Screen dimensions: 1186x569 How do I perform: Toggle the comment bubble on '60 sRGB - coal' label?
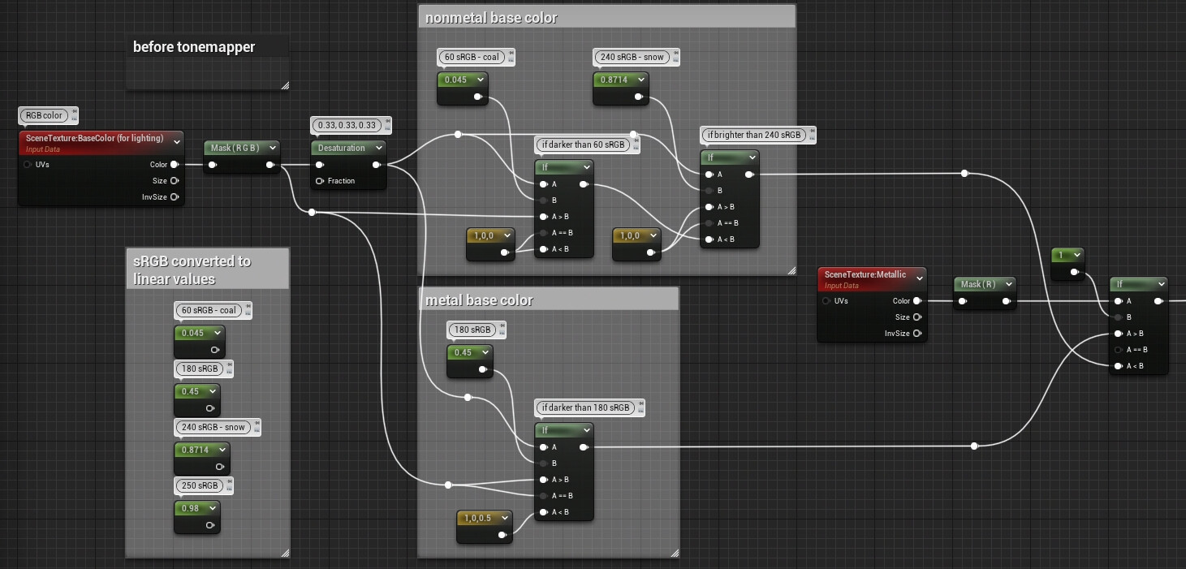(511, 54)
